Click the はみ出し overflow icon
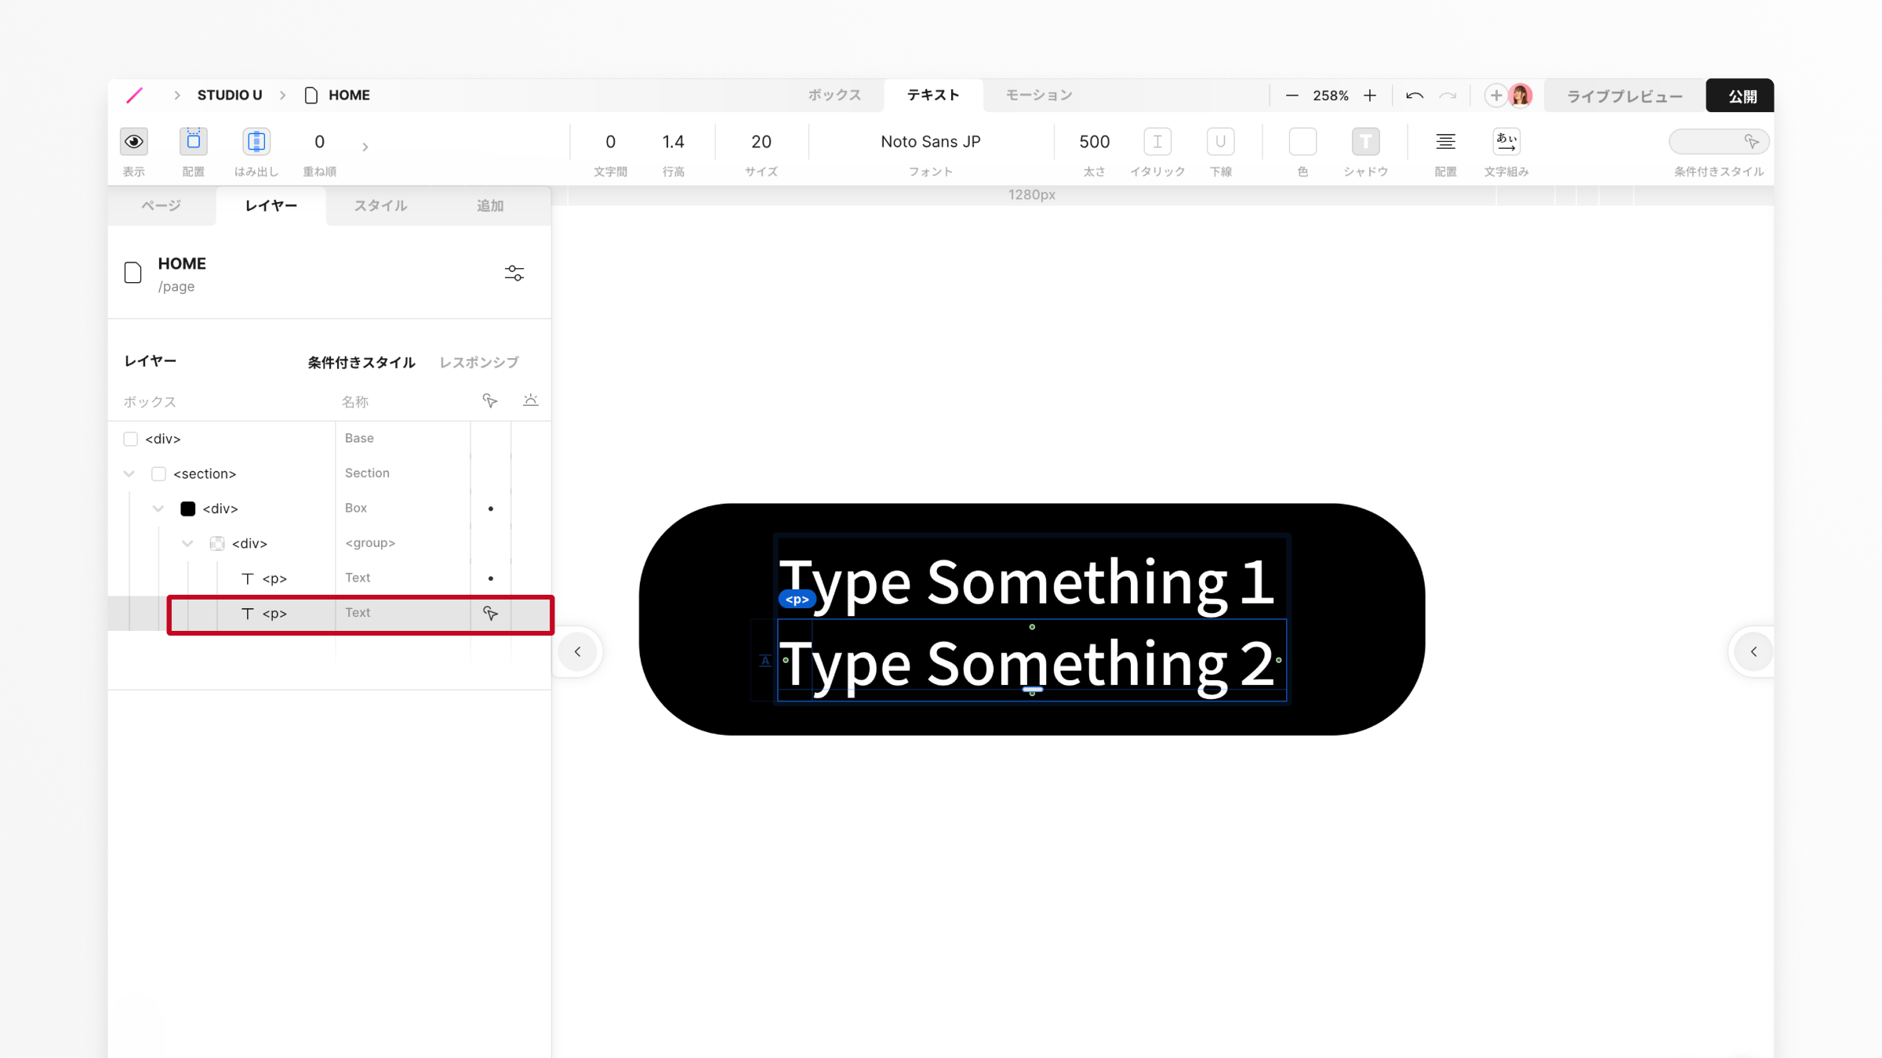This screenshot has height=1058, width=1882. coord(256,142)
